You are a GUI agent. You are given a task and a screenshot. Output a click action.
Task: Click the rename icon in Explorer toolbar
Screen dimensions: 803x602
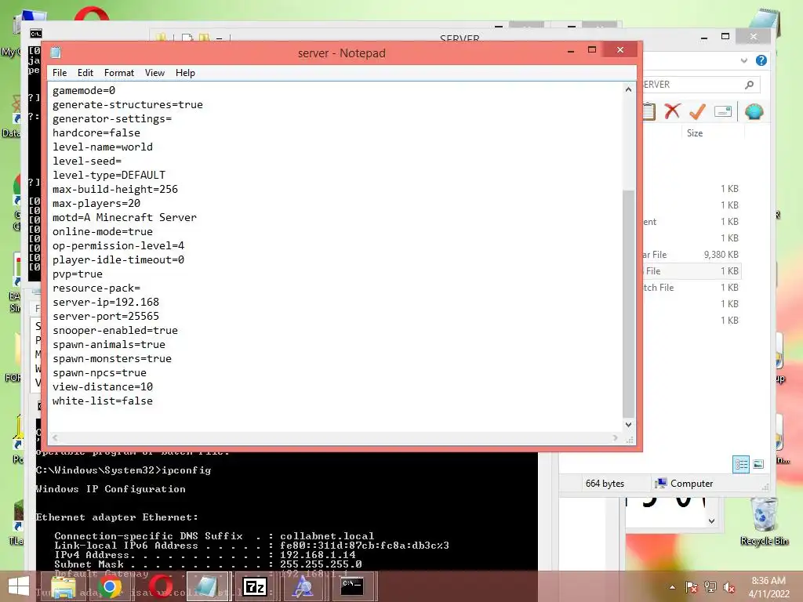click(x=722, y=111)
